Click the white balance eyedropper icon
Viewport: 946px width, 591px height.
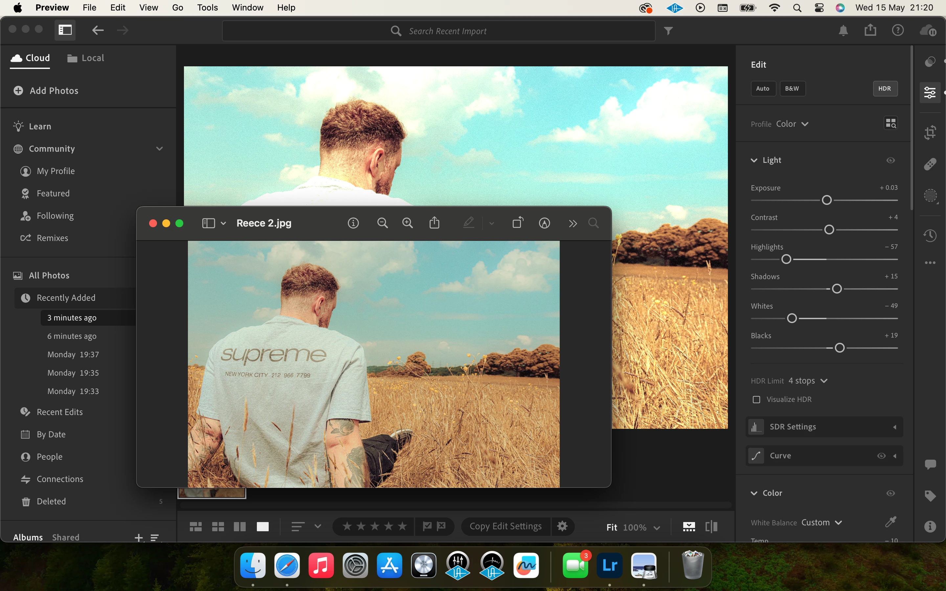click(890, 522)
